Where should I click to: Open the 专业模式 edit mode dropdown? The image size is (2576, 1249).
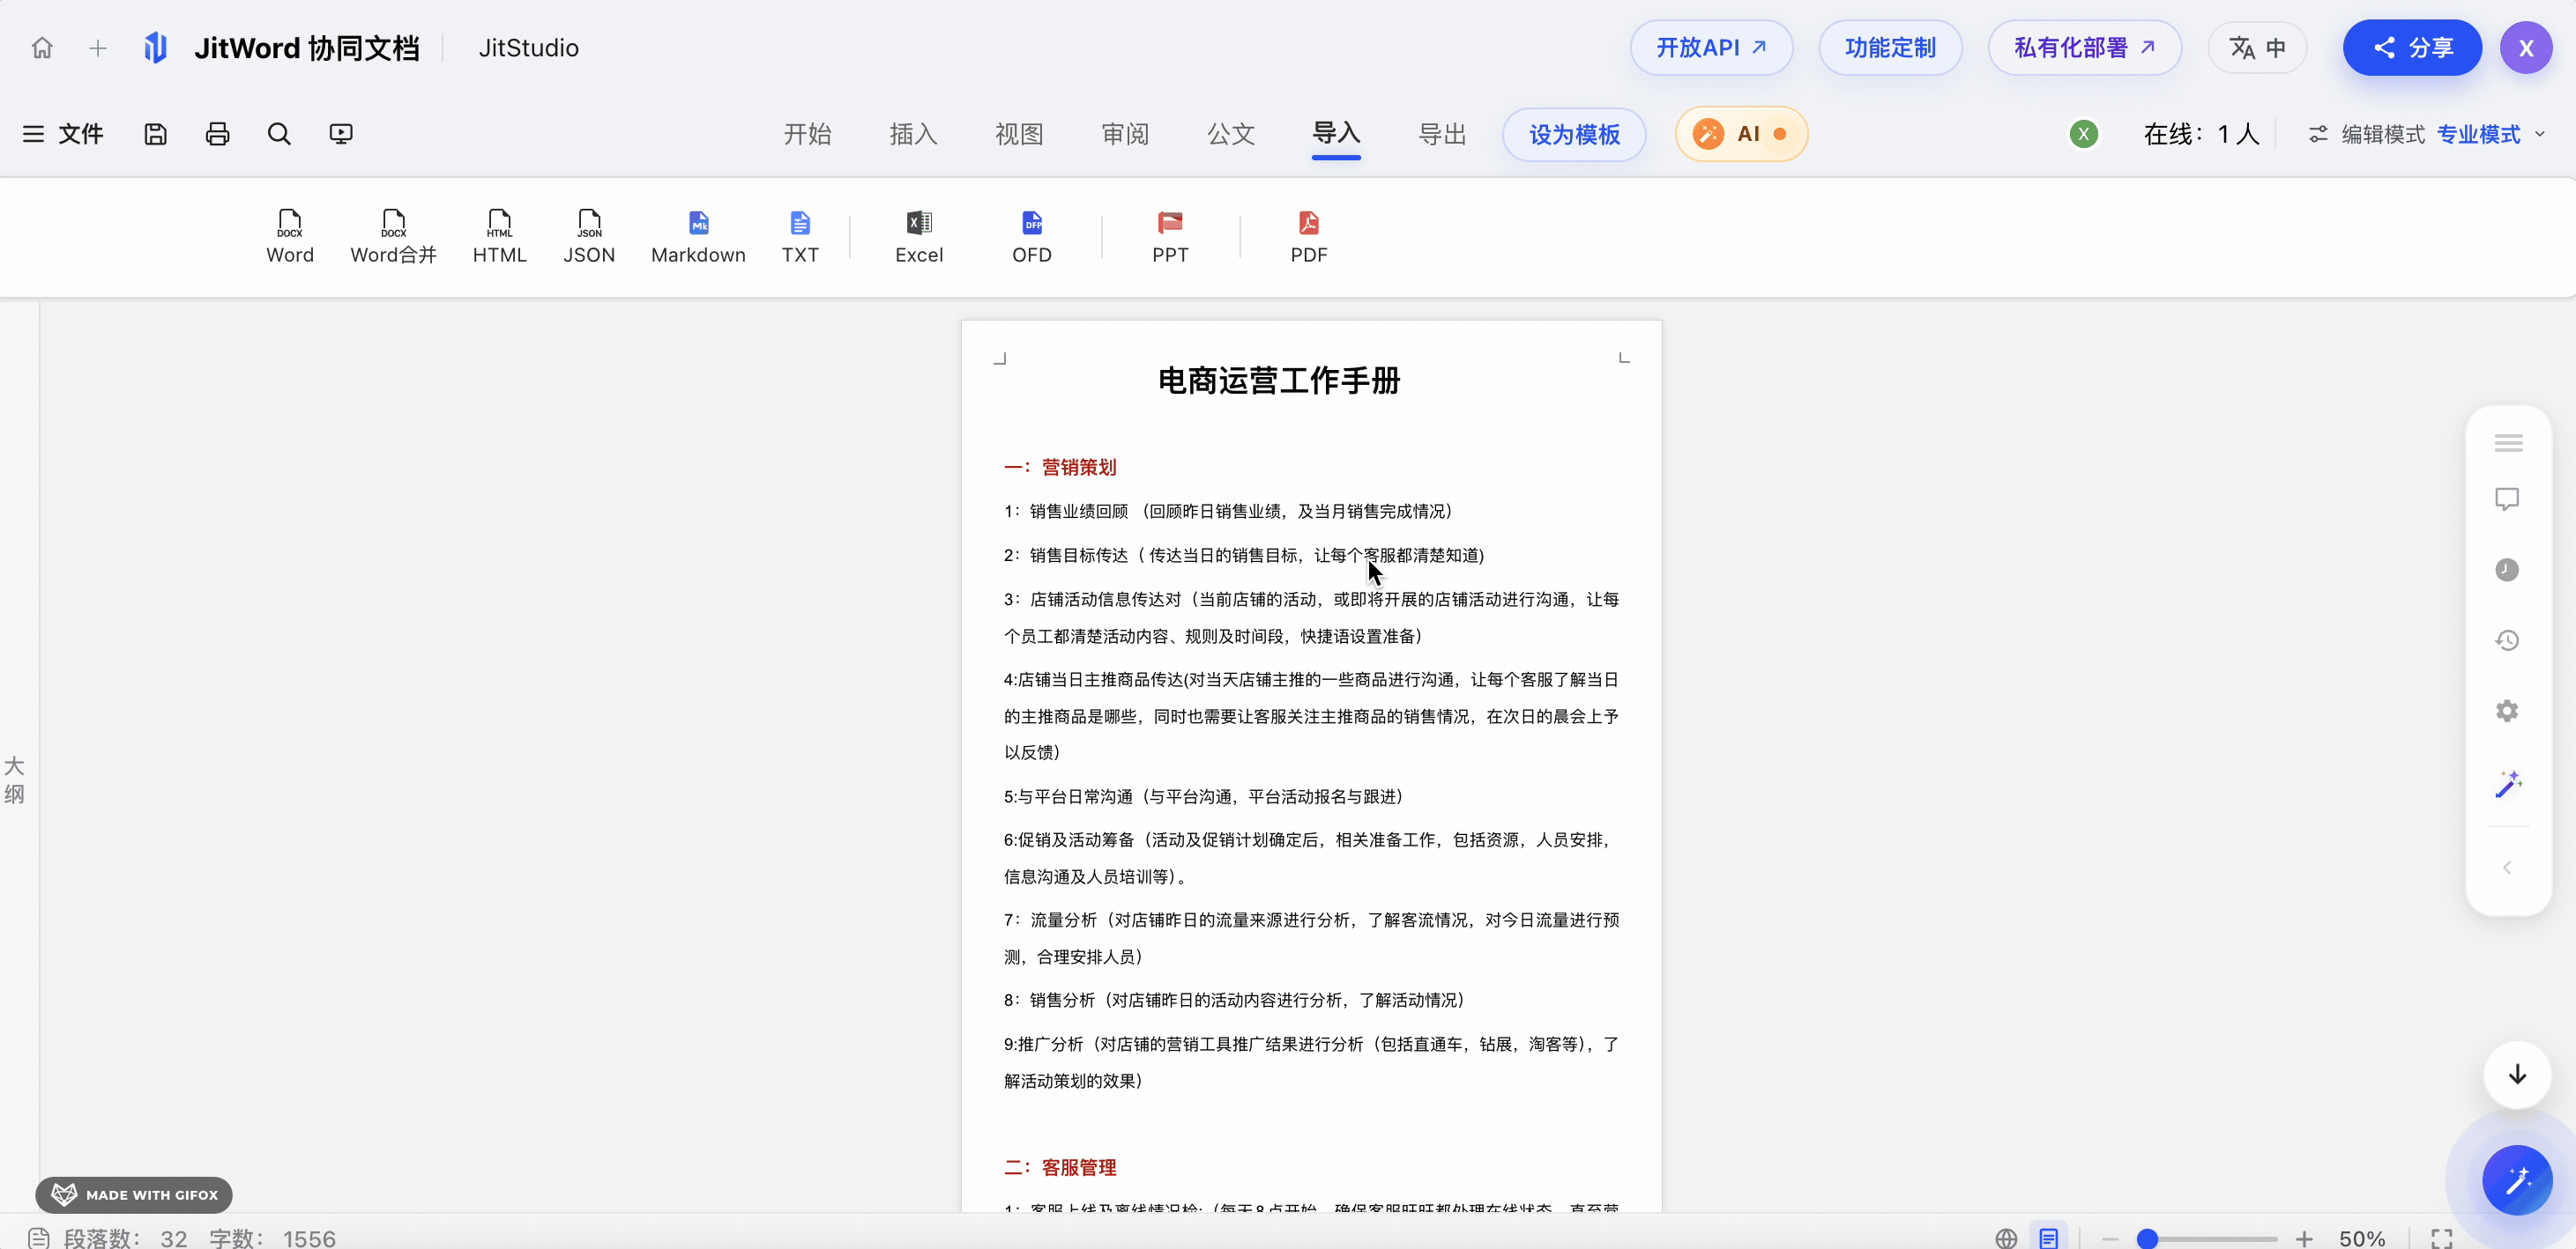pos(2491,134)
